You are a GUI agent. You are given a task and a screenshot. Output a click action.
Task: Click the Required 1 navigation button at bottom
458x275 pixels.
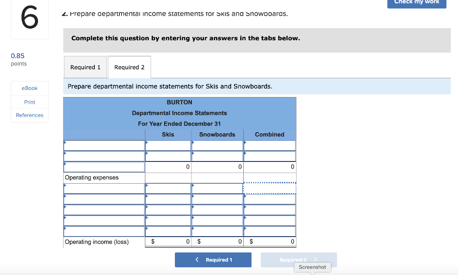tap(213, 259)
